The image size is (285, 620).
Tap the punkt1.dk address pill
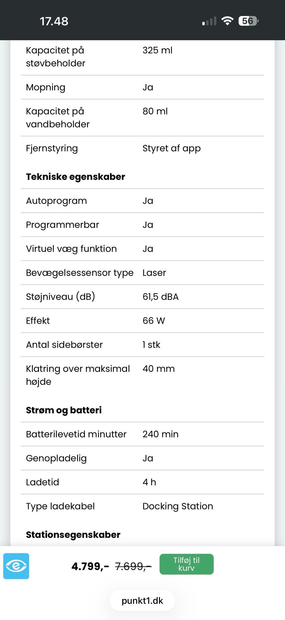[x=142, y=600]
